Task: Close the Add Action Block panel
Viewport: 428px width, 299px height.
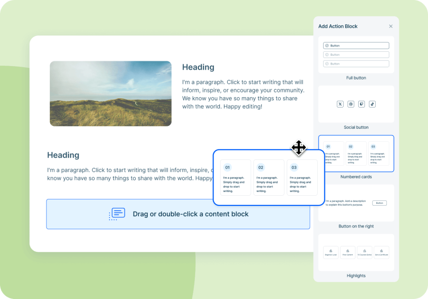Action: tap(391, 26)
